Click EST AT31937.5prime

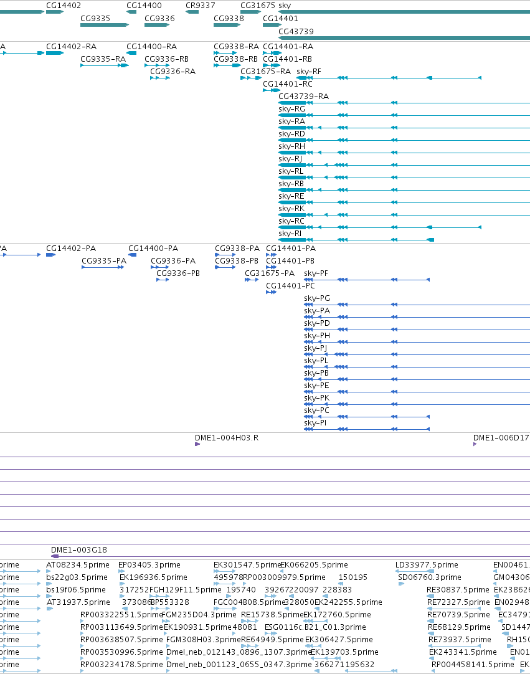coord(78,602)
